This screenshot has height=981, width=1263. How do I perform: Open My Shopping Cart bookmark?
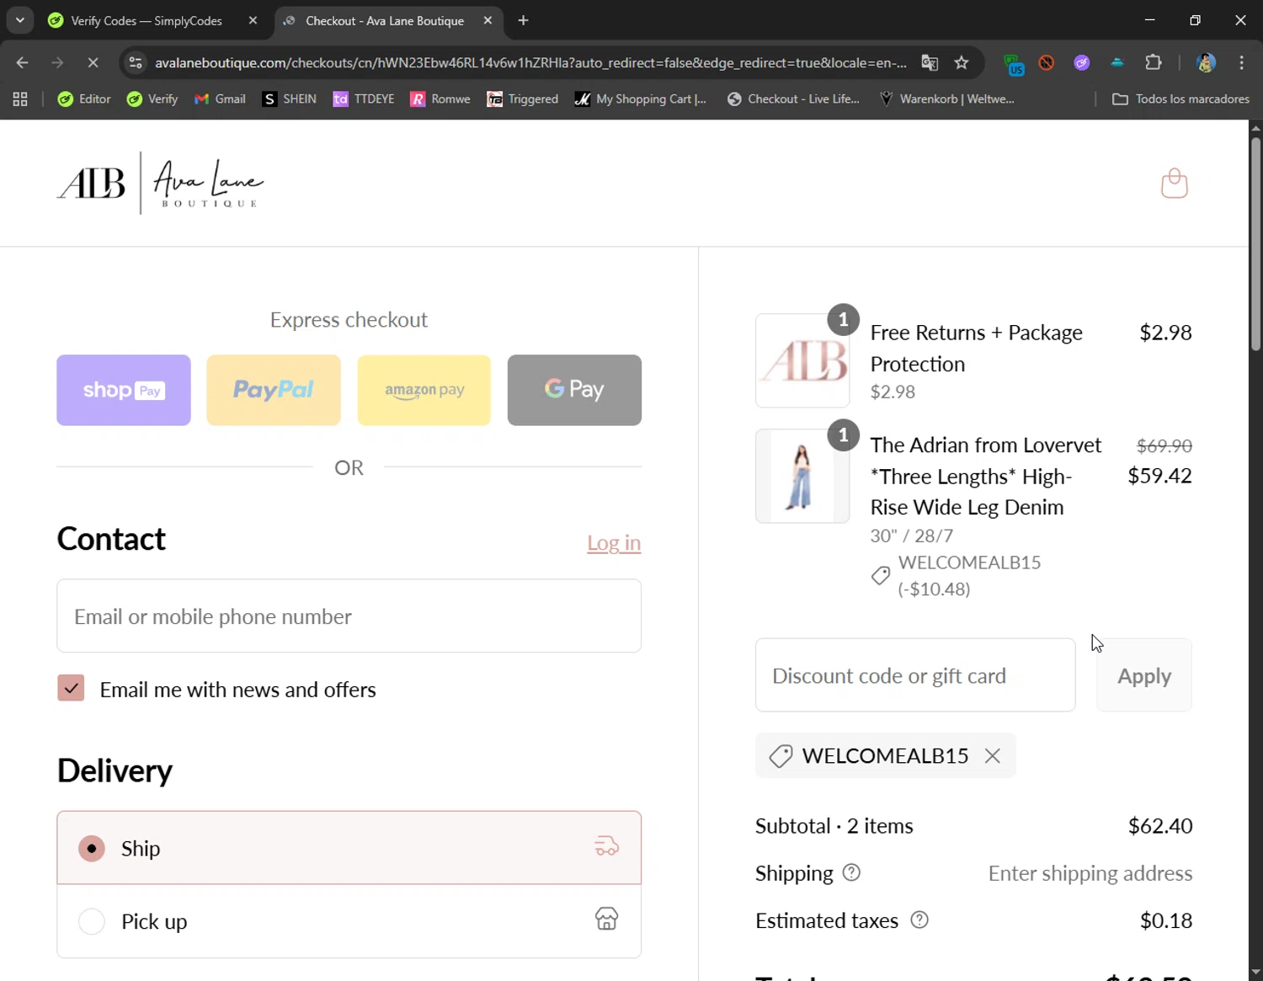tap(641, 99)
